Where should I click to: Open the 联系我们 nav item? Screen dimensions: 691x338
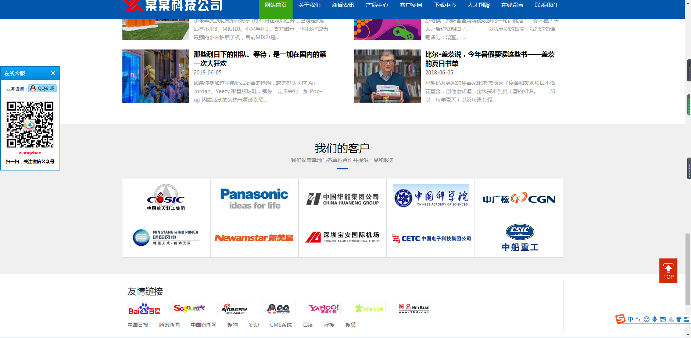pos(546,5)
